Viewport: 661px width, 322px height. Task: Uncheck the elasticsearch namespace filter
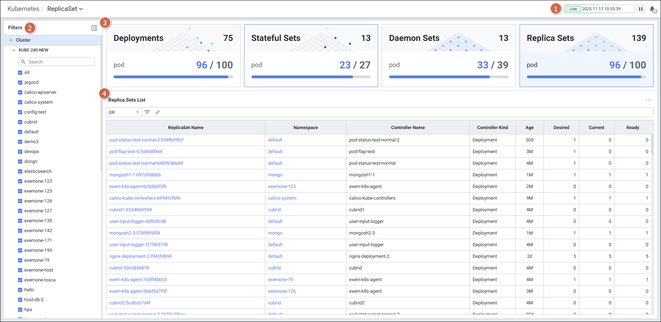(x=20, y=171)
